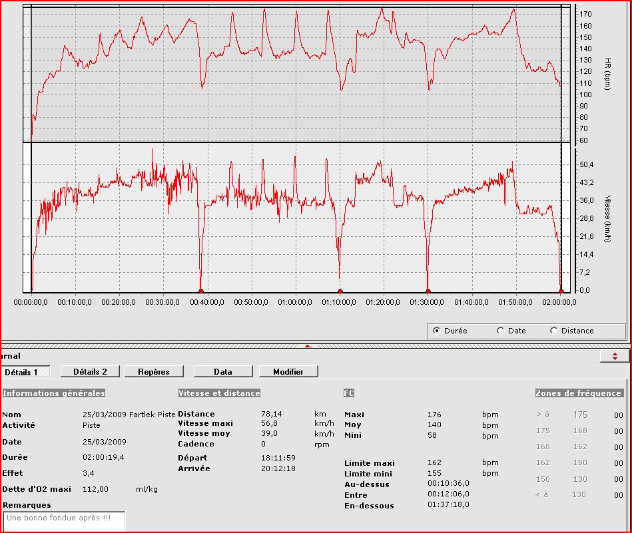The height and width of the screenshot is (533, 632).
Task: Click the red lap marker near 01:30:00
Action: 428,291
